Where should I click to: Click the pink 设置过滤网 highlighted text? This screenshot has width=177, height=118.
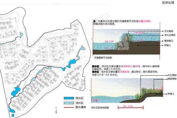(144, 21)
